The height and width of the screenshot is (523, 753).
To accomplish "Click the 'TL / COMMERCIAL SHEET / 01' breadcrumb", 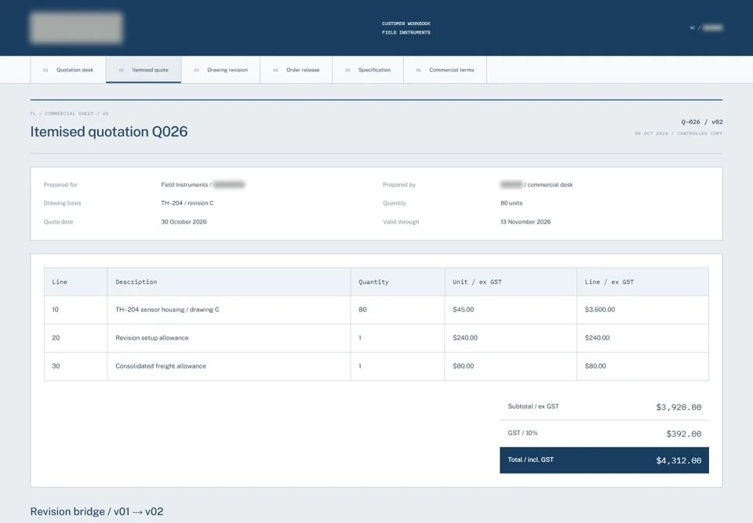I will click(69, 114).
